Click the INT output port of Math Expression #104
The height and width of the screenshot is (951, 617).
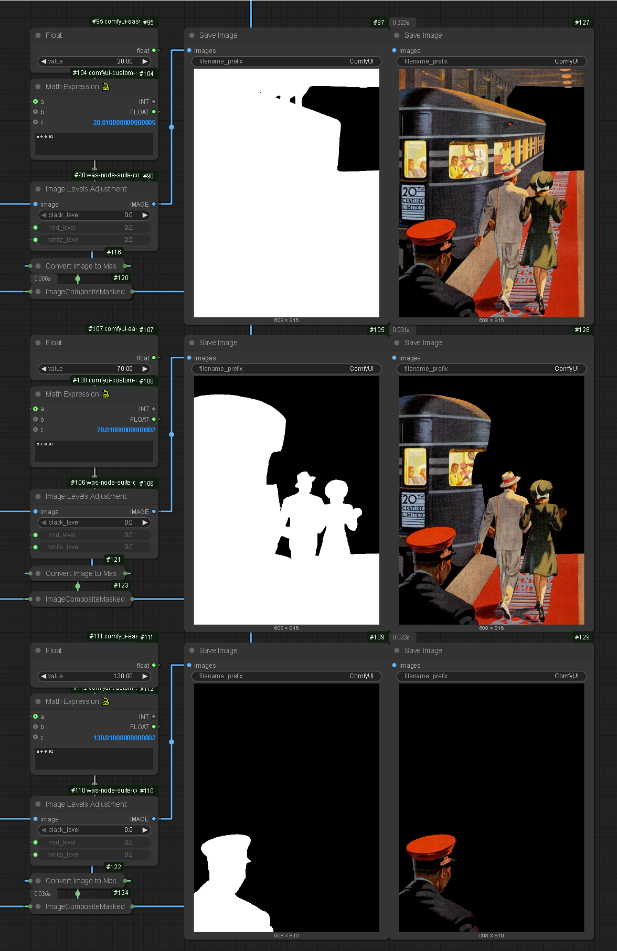click(154, 101)
